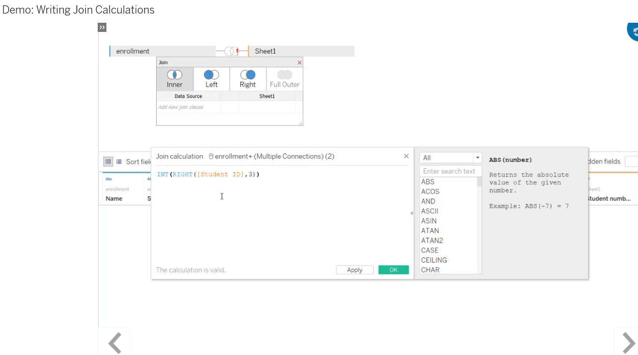638x355 pixels.
Task: Click the enrollment+ data source icon
Action: (211, 156)
